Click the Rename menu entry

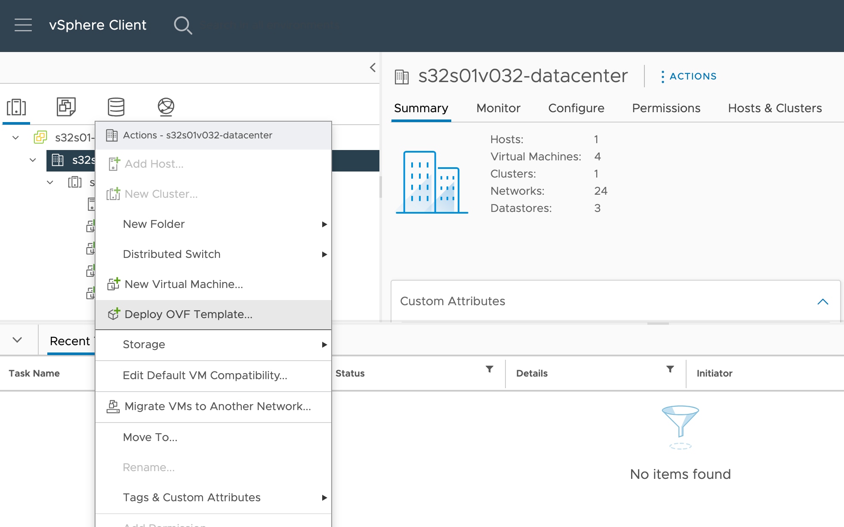(213, 468)
